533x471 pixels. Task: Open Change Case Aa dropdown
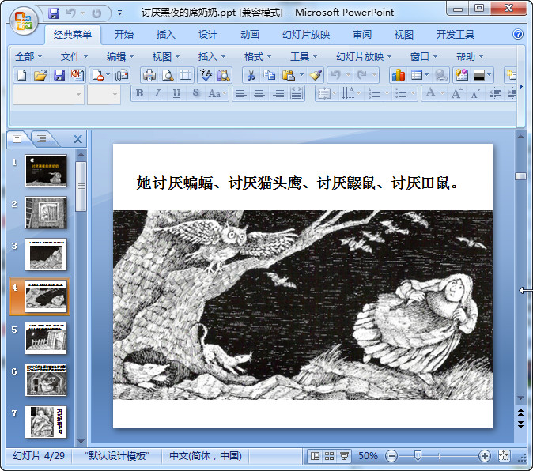coord(217,93)
